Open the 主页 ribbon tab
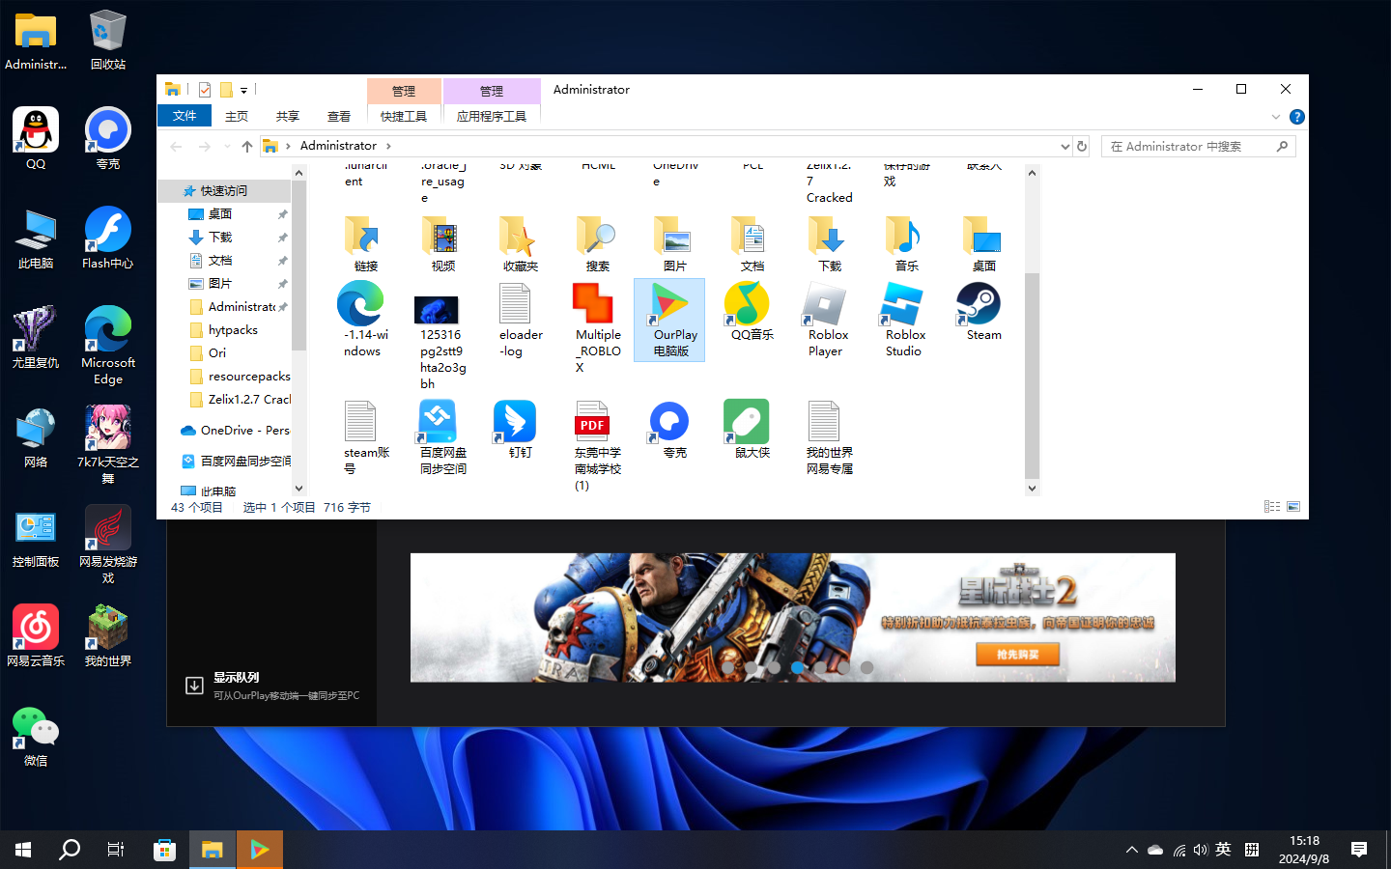1391x869 pixels. point(237,117)
